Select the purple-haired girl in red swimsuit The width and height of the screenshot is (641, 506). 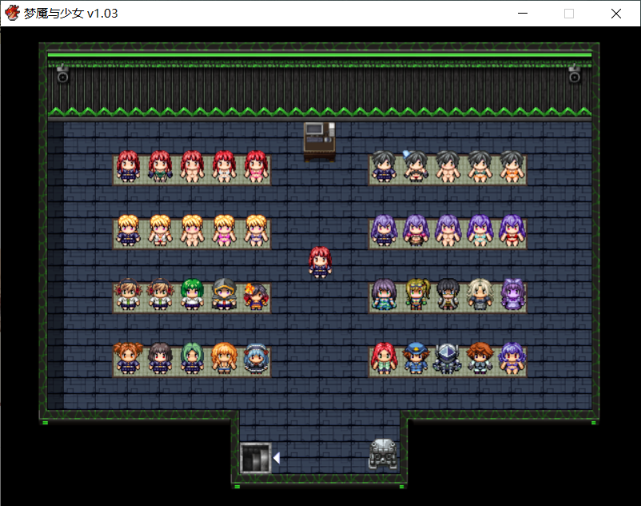tap(512, 230)
